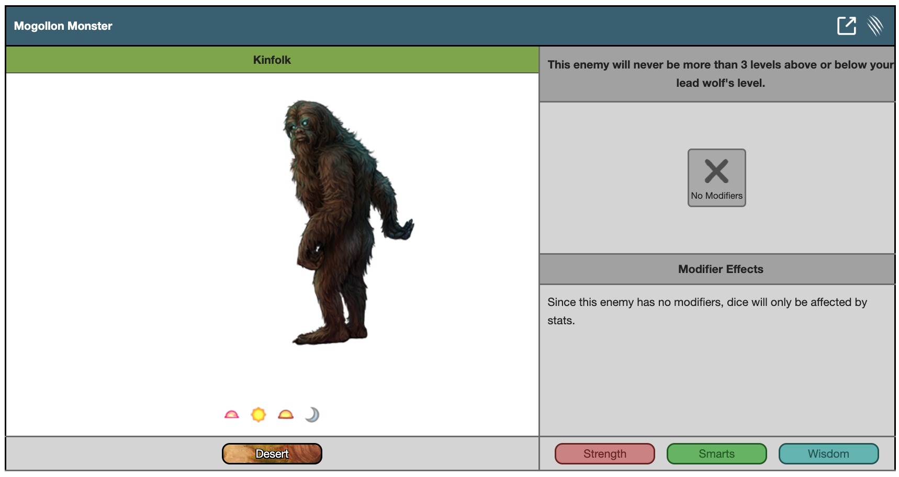Select the Modifier Effects section header
This screenshot has width=899, height=477.
click(x=720, y=269)
